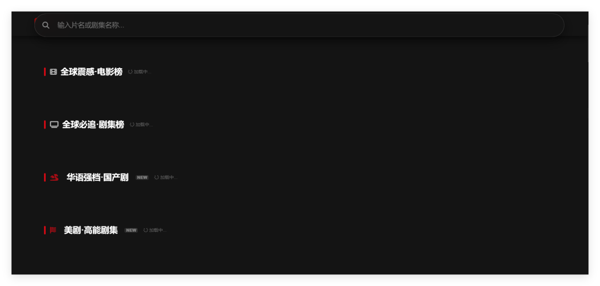Click the loading spinner next to 剧集榜
The height and width of the screenshot is (286, 600).
[x=132, y=125]
